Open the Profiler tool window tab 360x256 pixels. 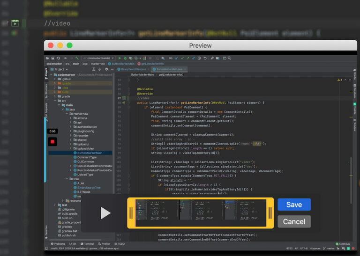click(x=104, y=244)
